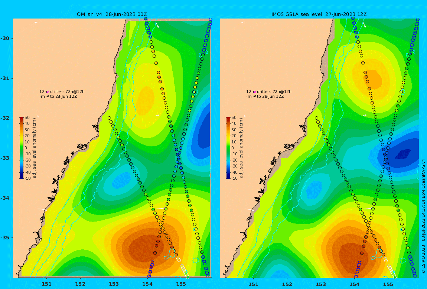Click the "0" tick label on the left colorbar
Viewport: 427px width, 289px height.
pos(26,148)
